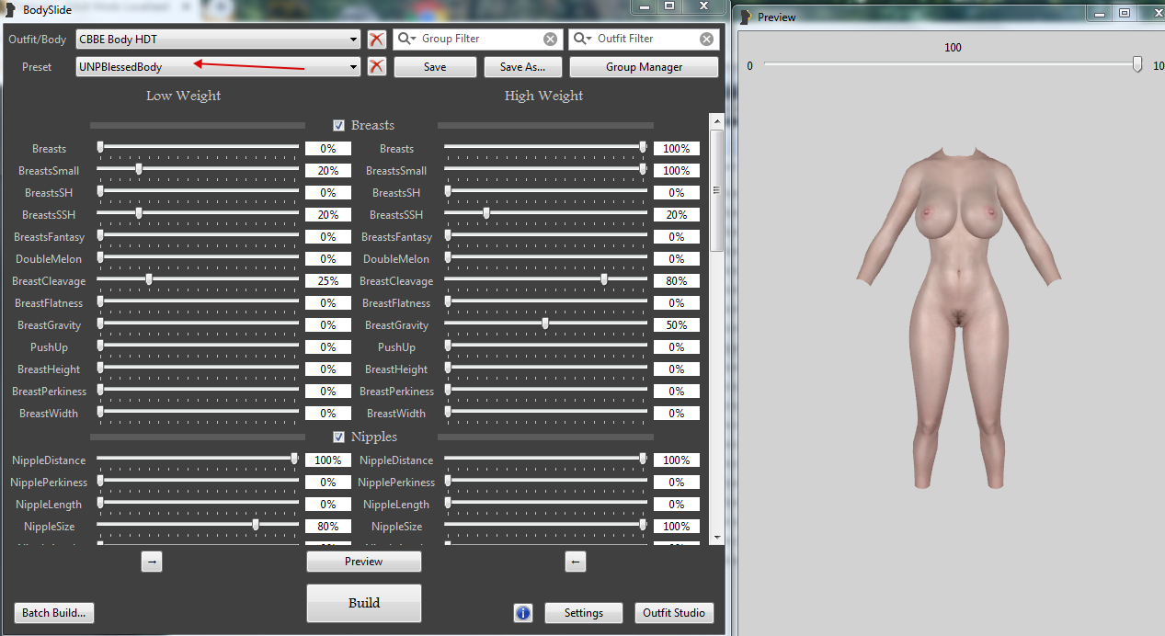Click the Batch Build button
Screen dimensions: 1165x636
(54, 613)
